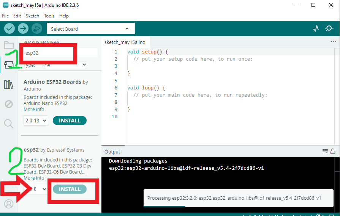Image resolution: width=340 pixels, height=216 pixels.
Task: Open the Search sidebar panel
Action: pos(9,124)
